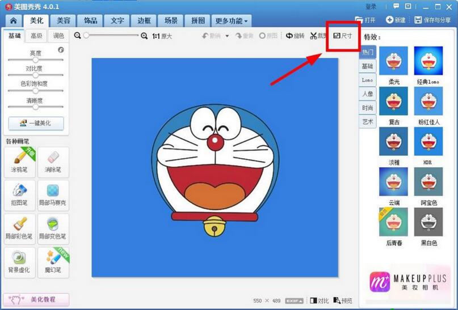Screen dimensions: 458x310
Task: Click the 原图 restore original button
Action: point(268,36)
